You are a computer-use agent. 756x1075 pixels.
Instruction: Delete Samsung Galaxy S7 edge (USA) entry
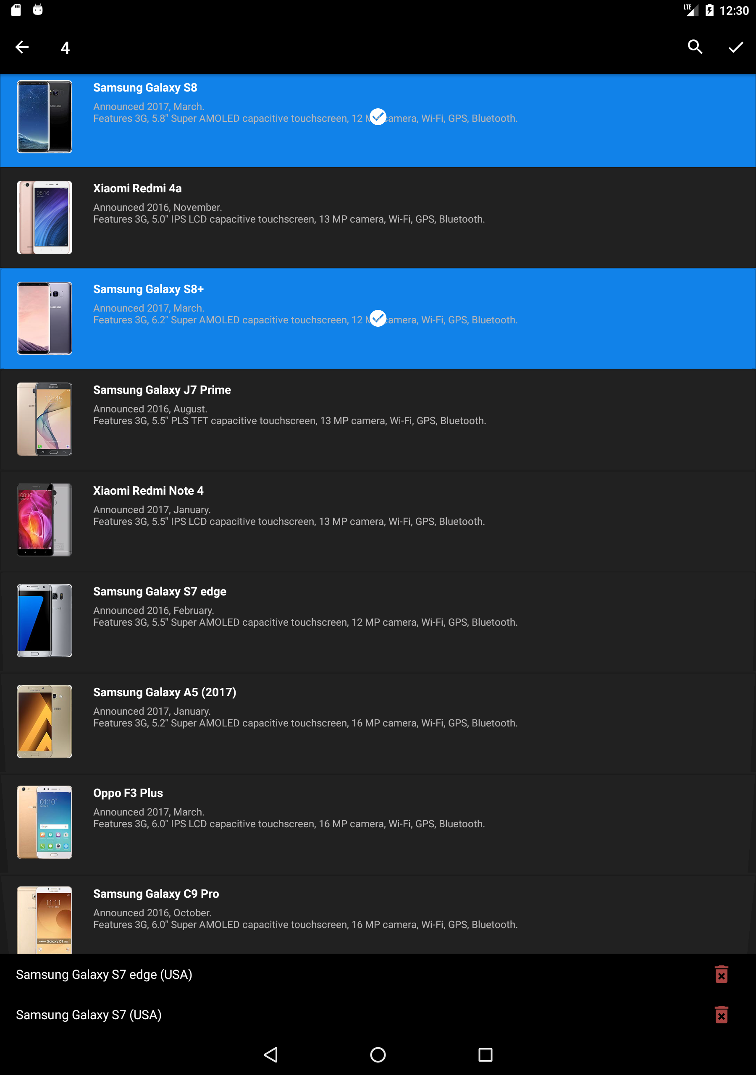(x=721, y=974)
